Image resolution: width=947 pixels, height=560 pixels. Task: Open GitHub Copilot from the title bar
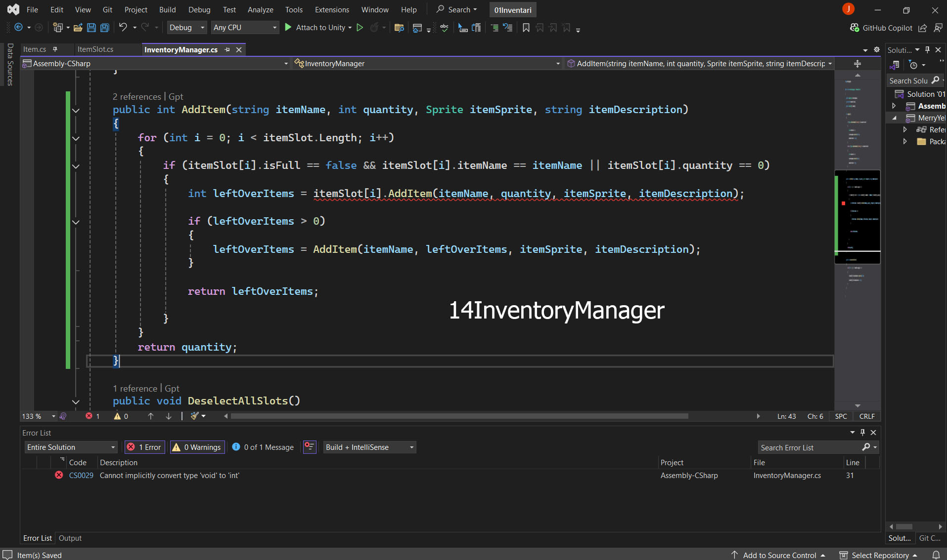pyautogui.click(x=881, y=28)
